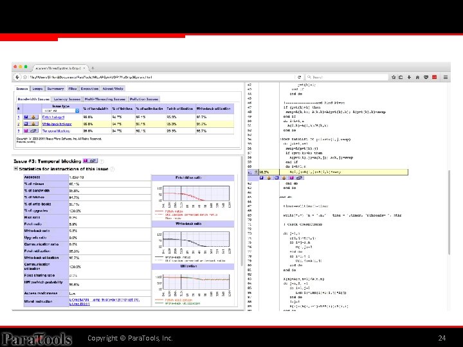Open the Write-back hot-spot issue link
463x347 pixels.
click(x=57, y=124)
